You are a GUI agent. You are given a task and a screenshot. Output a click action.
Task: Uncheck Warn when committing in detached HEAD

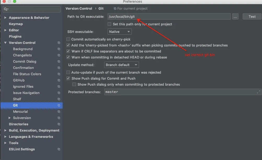click(68, 57)
